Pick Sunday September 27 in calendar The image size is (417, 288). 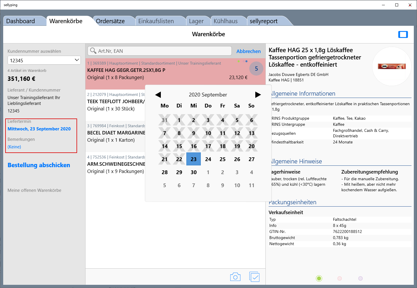tap(252, 159)
